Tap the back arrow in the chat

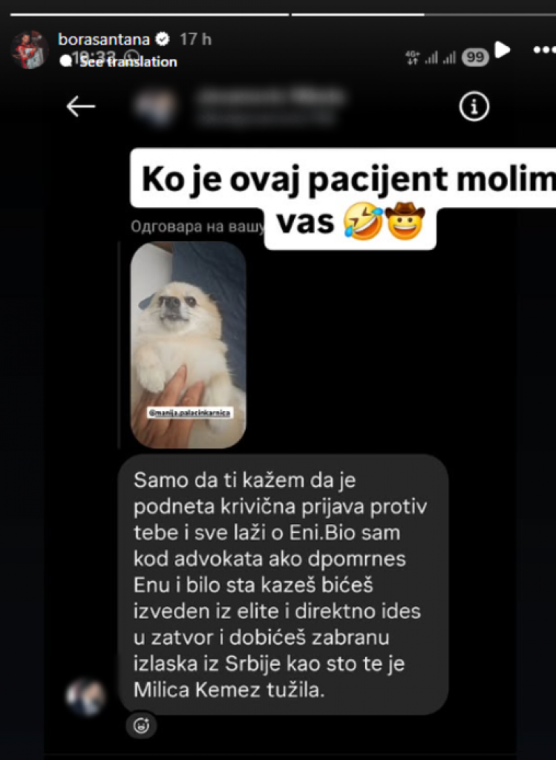click(80, 106)
